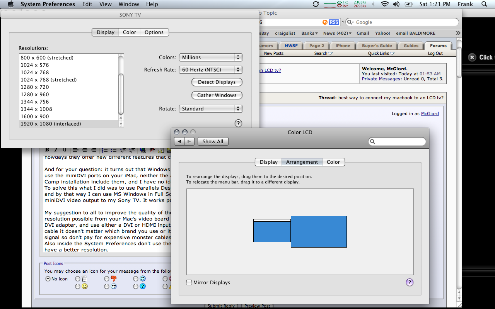Screen dimensions: 495x309
Task: Close the black overlay with the X icon
Action: coord(472,57)
